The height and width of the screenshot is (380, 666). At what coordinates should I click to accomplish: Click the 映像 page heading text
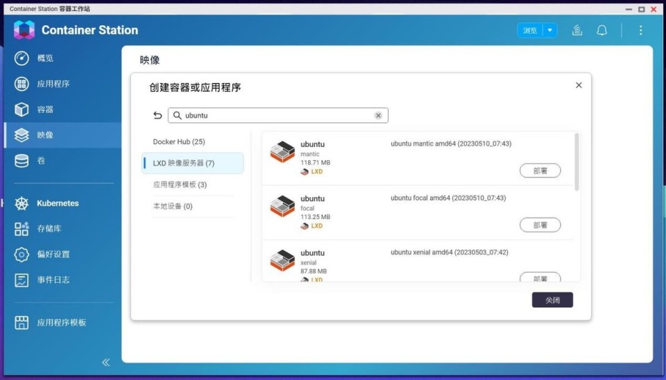[150, 60]
